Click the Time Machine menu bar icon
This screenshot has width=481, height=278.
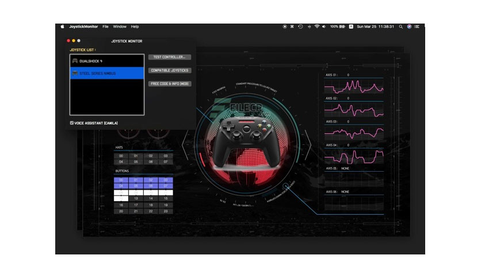(300, 26)
